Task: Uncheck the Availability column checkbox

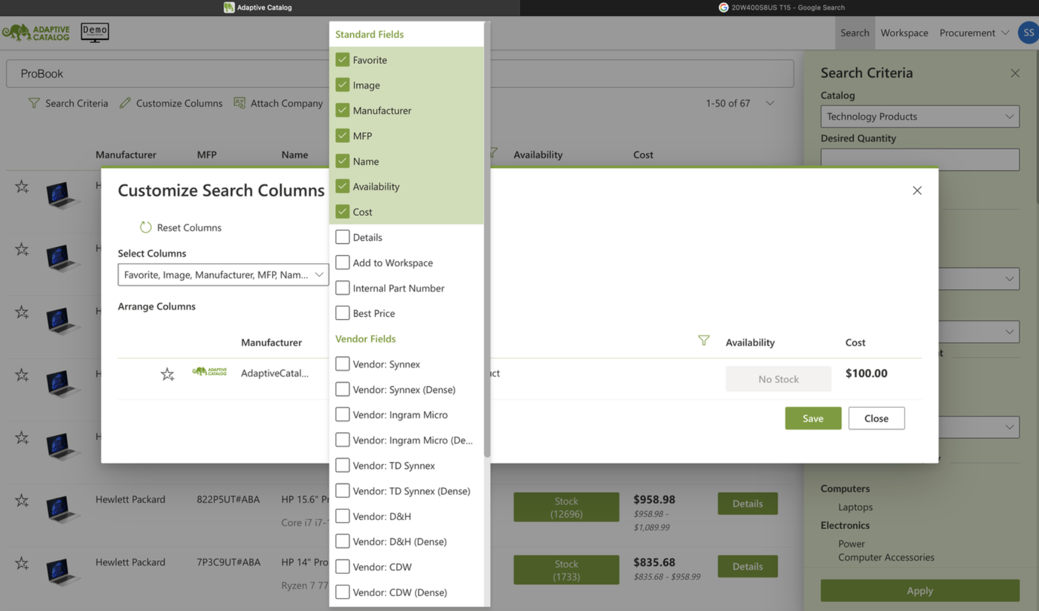Action: [x=343, y=187]
